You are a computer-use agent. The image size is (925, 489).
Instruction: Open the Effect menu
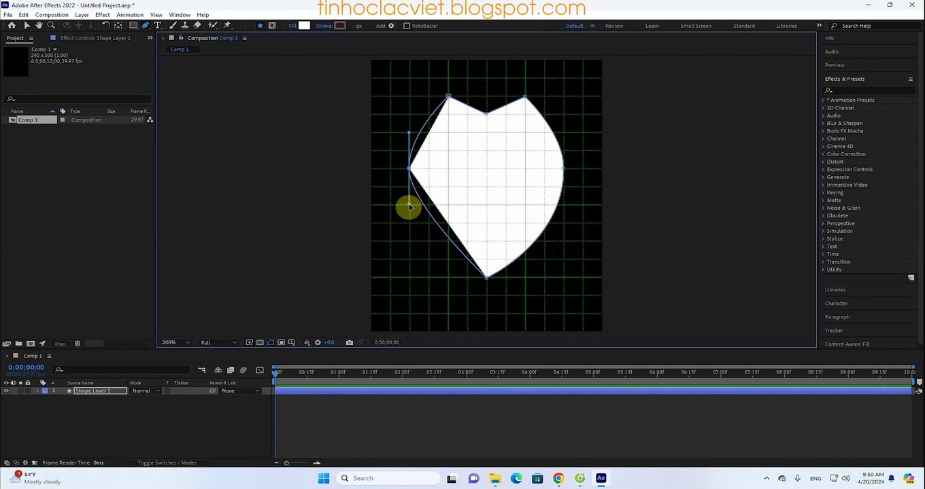pyautogui.click(x=103, y=15)
